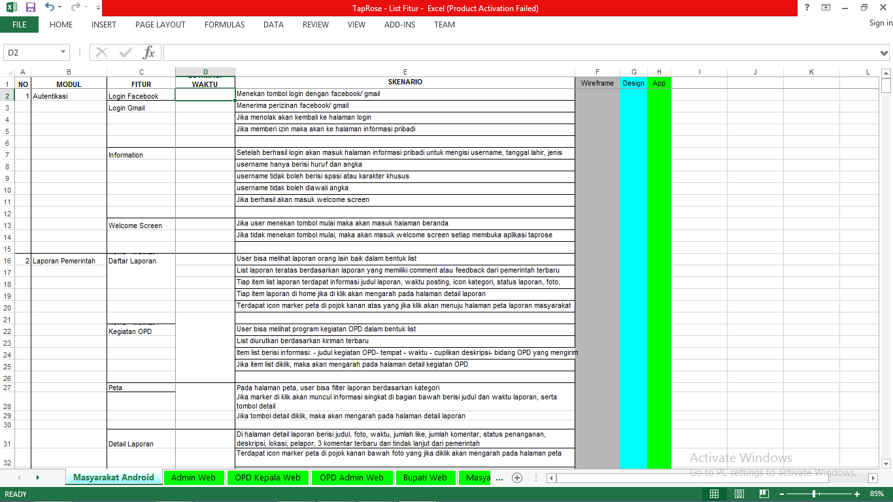Open the VIEW ribbon tab
This screenshot has height=502, width=893.
coord(356,25)
